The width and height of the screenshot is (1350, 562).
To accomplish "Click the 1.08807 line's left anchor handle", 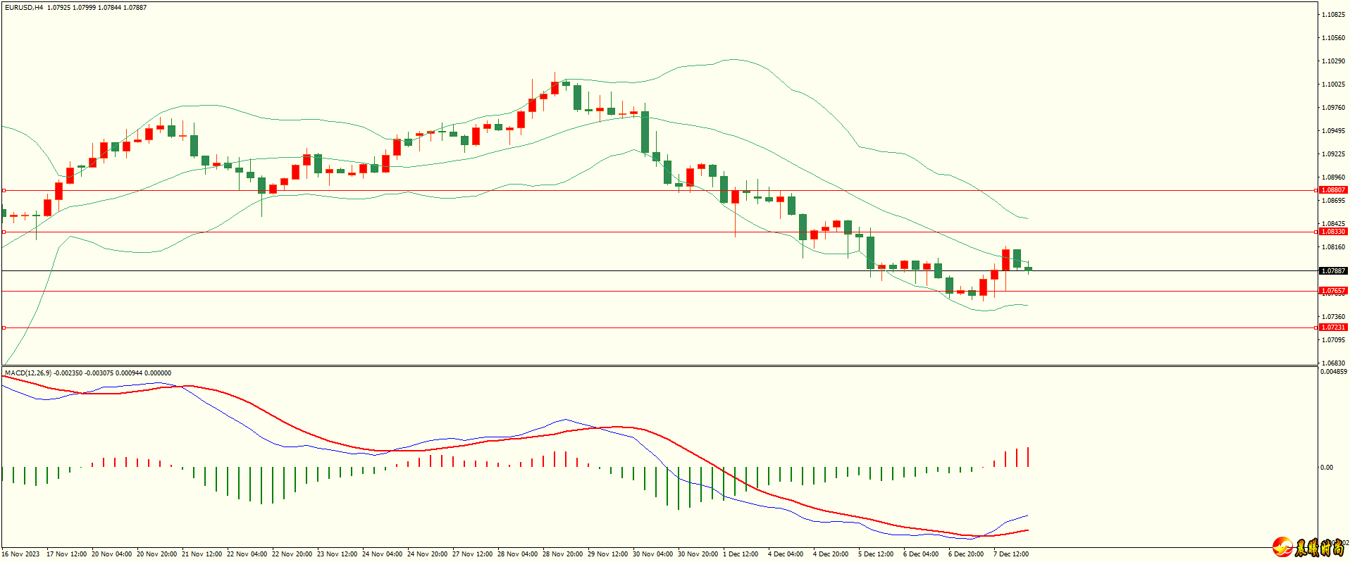I will [x=4, y=190].
